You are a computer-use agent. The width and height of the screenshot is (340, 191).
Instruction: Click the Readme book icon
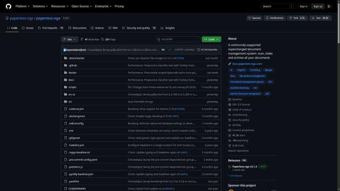click(x=229, y=99)
